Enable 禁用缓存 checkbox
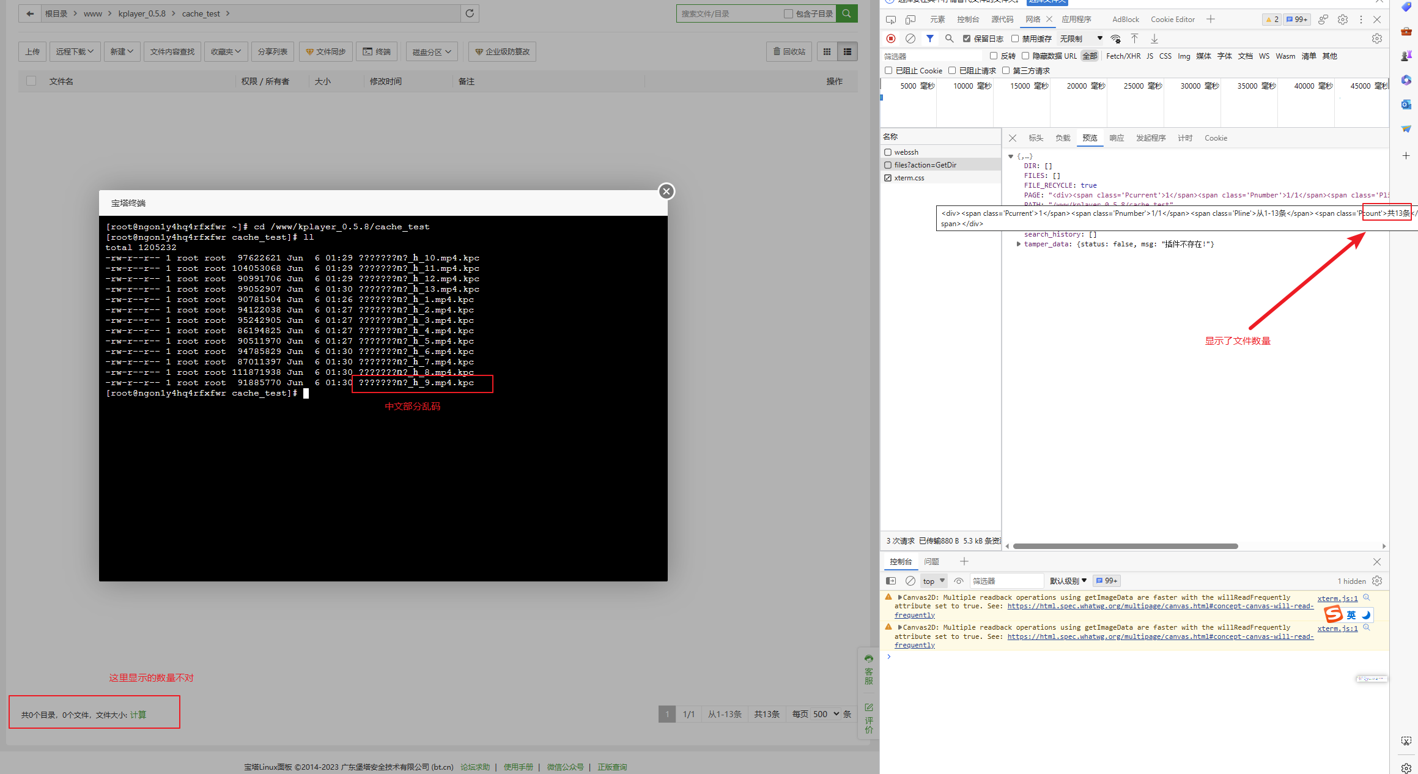Image resolution: width=1418 pixels, height=774 pixels. click(x=1015, y=39)
